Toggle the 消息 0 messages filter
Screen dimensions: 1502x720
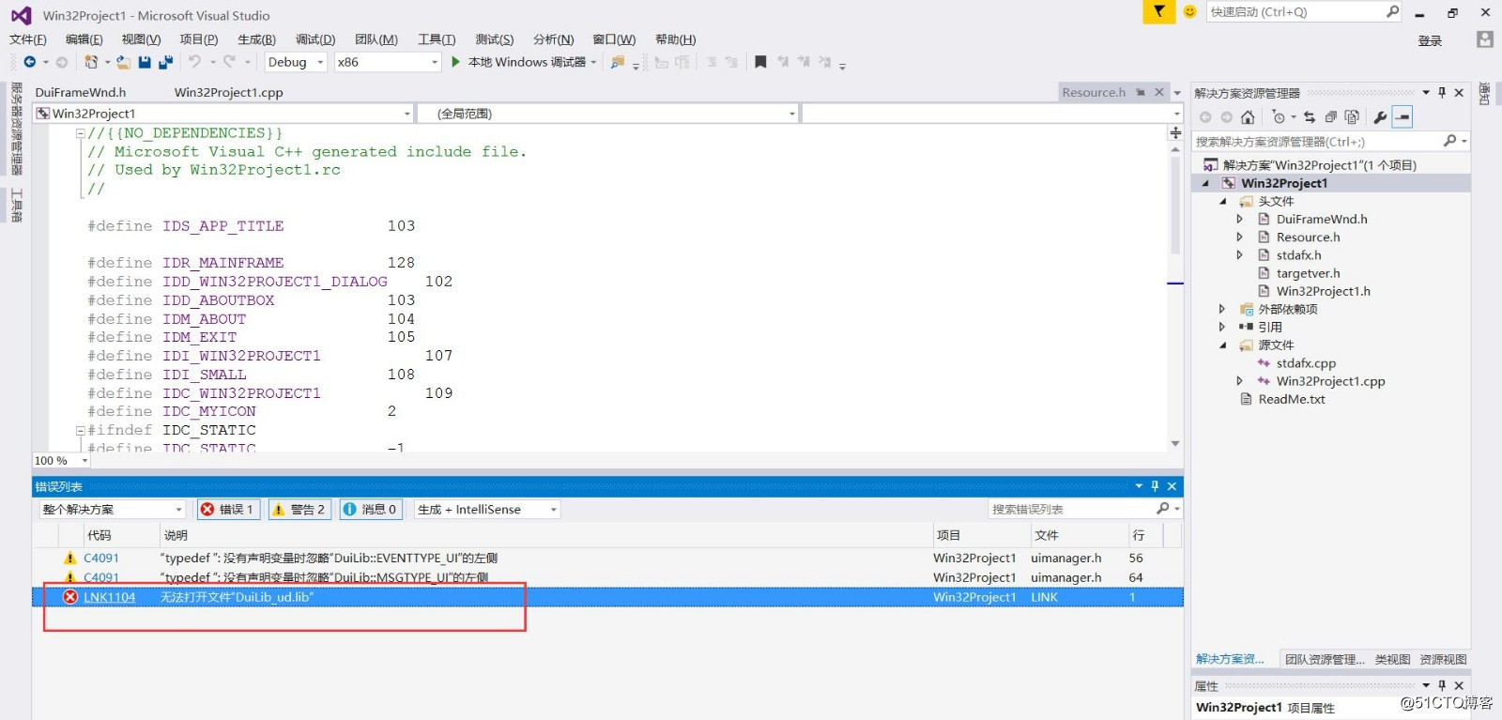(372, 509)
